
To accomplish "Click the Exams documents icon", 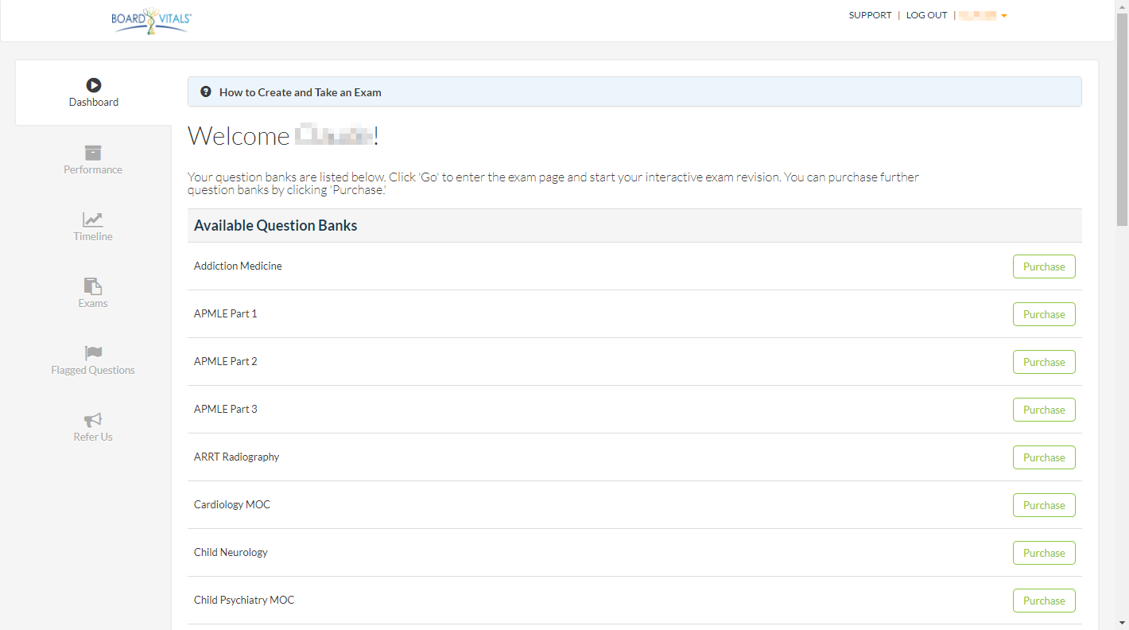I will point(93,286).
